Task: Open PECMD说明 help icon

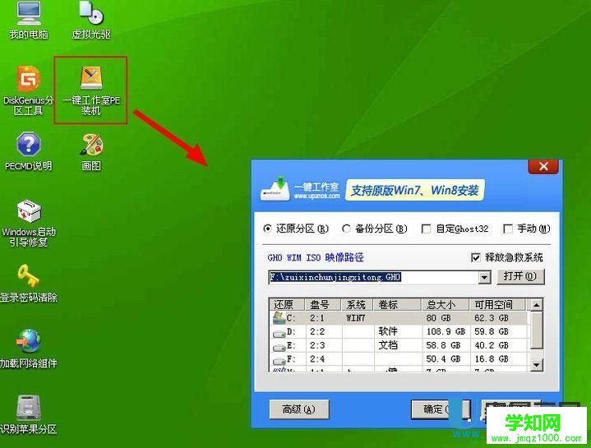Action: [29, 150]
